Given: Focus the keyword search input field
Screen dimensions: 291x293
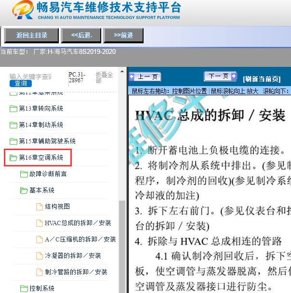Looking at the screenshot, I should tap(30, 76).
